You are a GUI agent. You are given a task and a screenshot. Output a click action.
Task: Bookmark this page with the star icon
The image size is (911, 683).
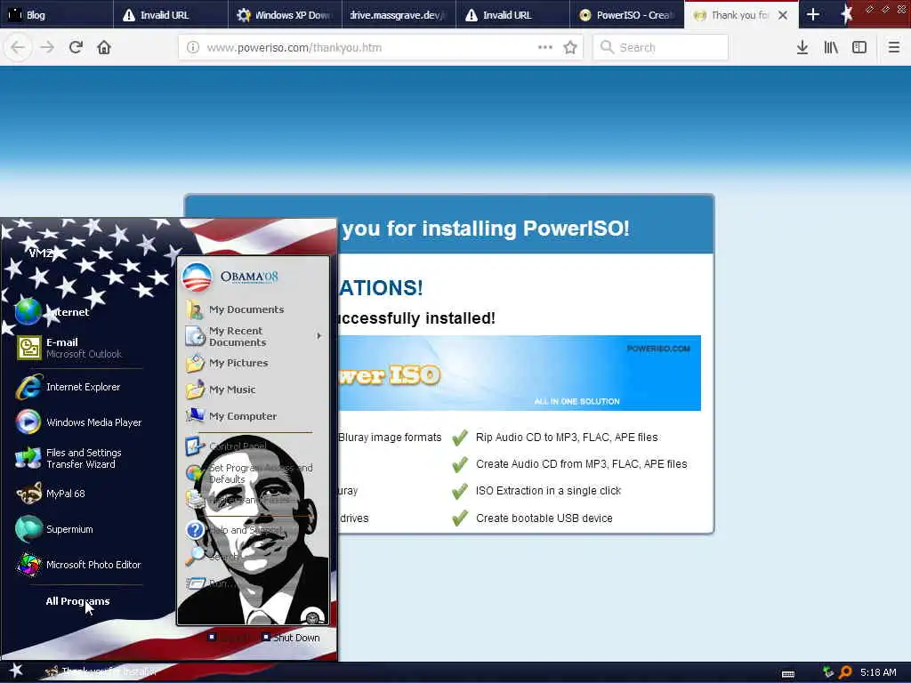(570, 47)
